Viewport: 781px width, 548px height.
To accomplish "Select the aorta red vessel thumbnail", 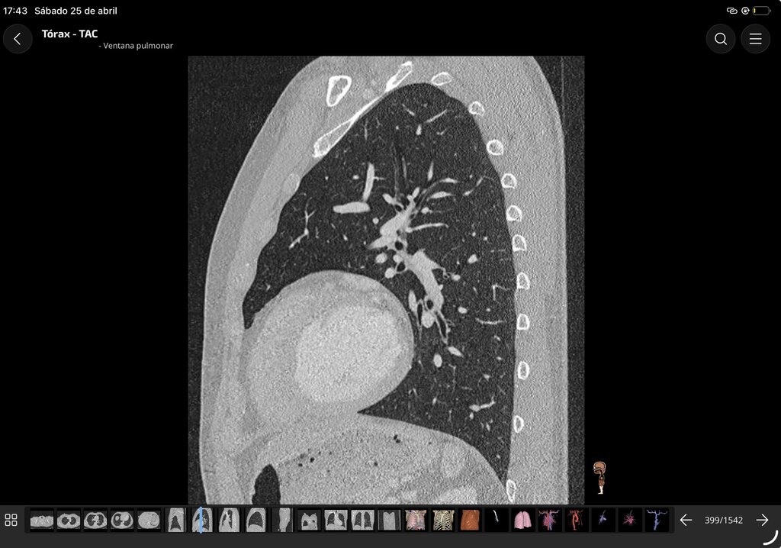I will tap(576, 520).
